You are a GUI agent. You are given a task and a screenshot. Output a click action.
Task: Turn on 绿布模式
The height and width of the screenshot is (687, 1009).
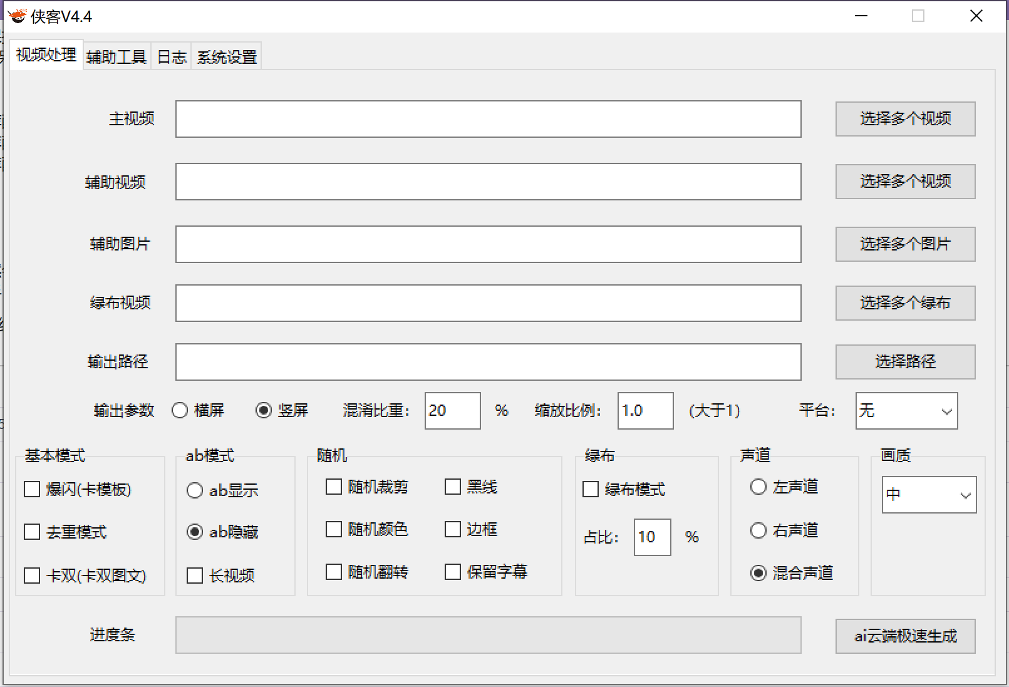(589, 490)
